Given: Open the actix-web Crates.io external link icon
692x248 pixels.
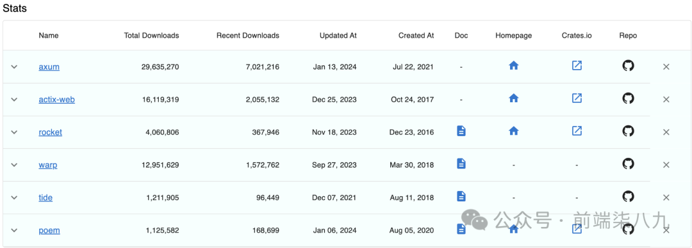Looking at the screenshot, I should (x=577, y=98).
